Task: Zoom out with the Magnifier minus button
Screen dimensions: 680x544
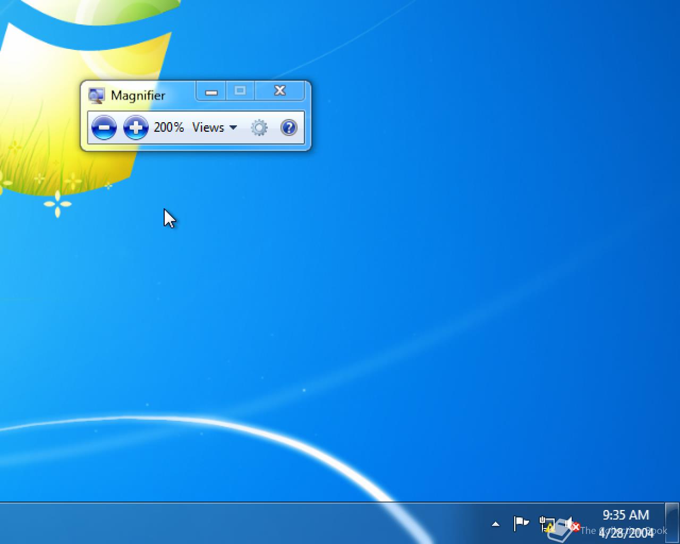Action: click(x=104, y=127)
